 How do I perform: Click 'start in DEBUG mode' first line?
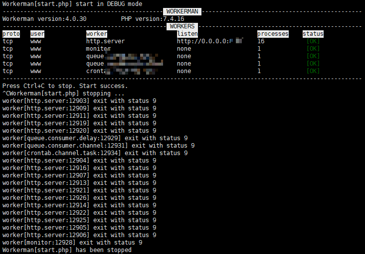coord(72,4)
